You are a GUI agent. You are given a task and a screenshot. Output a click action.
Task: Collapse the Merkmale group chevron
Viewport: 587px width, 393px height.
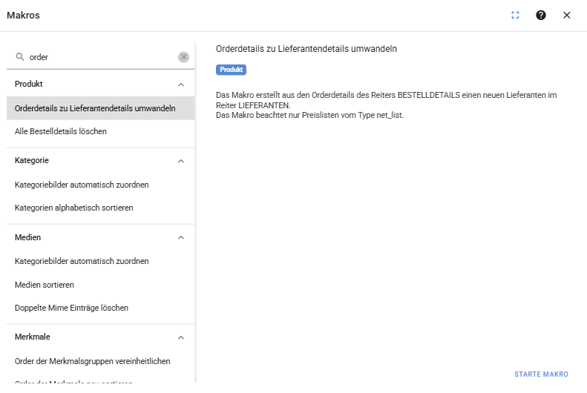point(180,337)
